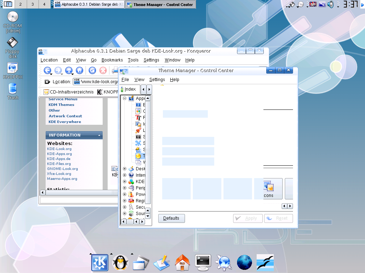This screenshot has height=273, width=365.
Task: Expand the Peripherals tree node
Action: point(124,188)
